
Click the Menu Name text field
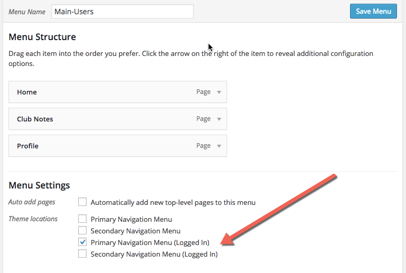pos(122,12)
